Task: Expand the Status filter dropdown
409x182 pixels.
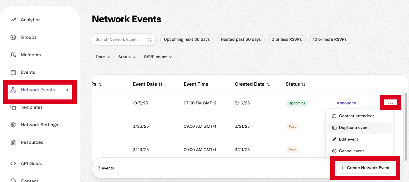Action: tap(127, 57)
